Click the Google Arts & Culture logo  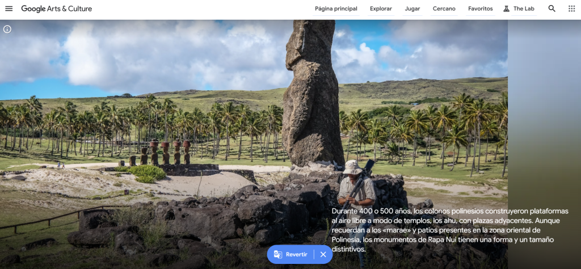click(56, 9)
